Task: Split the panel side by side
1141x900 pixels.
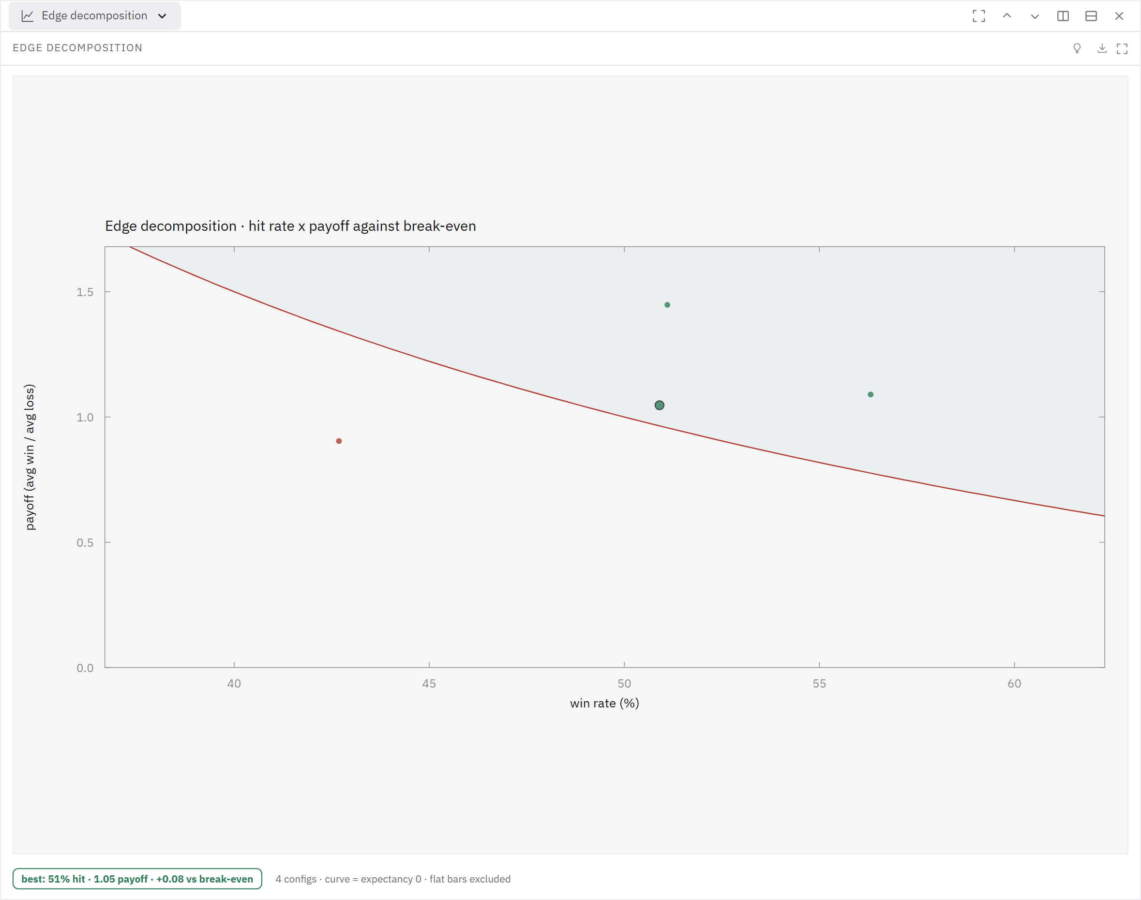Action: pos(1063,16)
